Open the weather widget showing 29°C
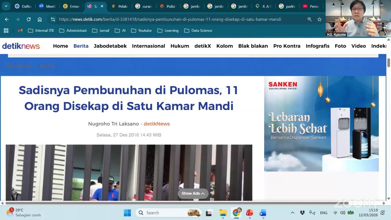This screenshot has width=391, height=220. [23, 213]
